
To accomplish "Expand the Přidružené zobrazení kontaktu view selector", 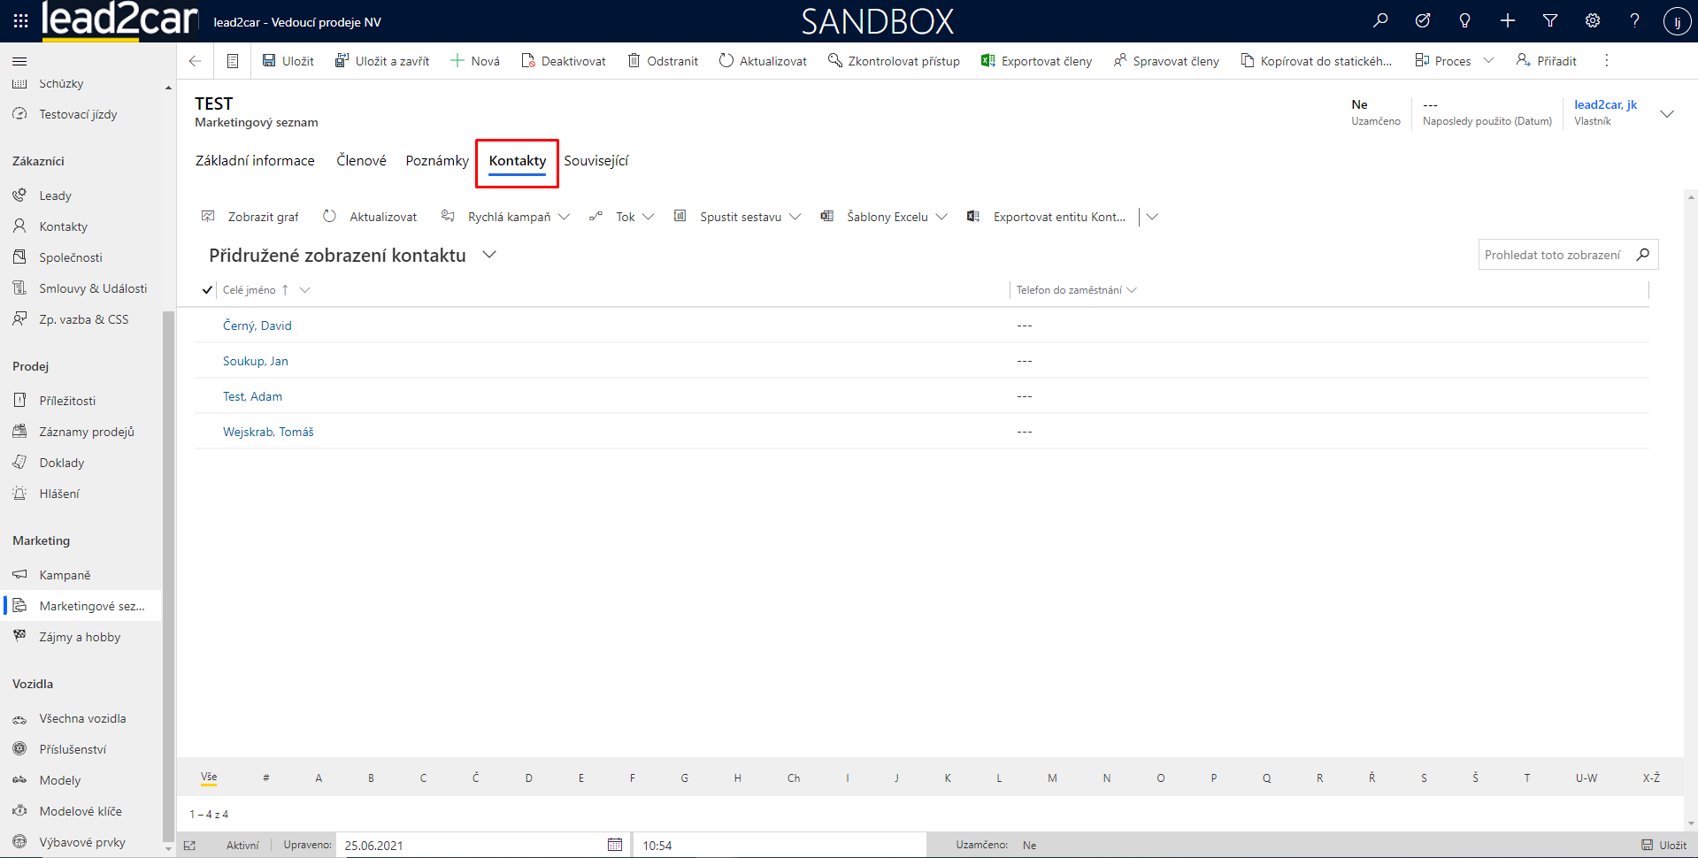I will tap(489, 255).
